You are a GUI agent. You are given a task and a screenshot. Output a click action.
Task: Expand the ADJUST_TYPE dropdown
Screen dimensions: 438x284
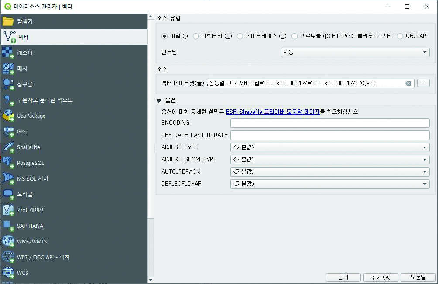click(329, 147)
